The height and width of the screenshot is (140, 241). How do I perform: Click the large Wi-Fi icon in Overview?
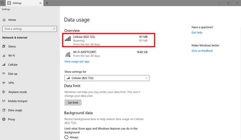point(68,54)
